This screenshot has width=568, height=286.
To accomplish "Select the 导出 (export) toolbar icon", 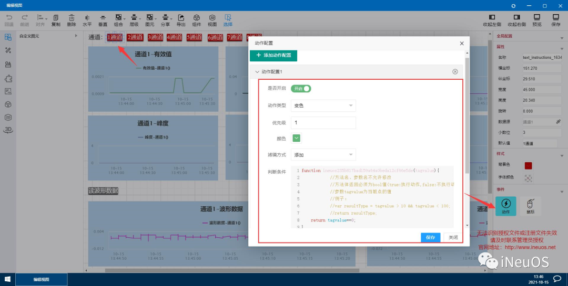I will point(181,20).
